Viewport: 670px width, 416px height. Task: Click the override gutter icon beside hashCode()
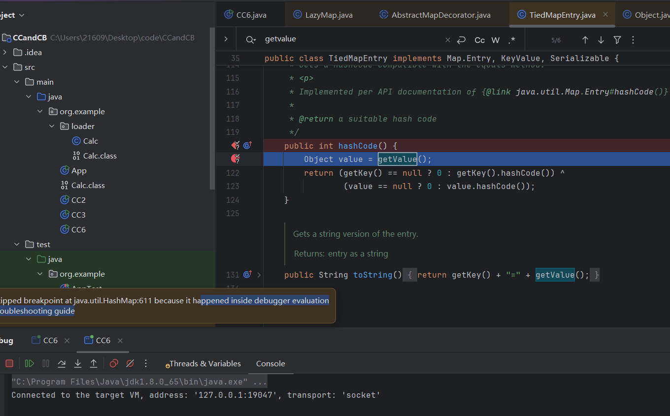point(247,145)
